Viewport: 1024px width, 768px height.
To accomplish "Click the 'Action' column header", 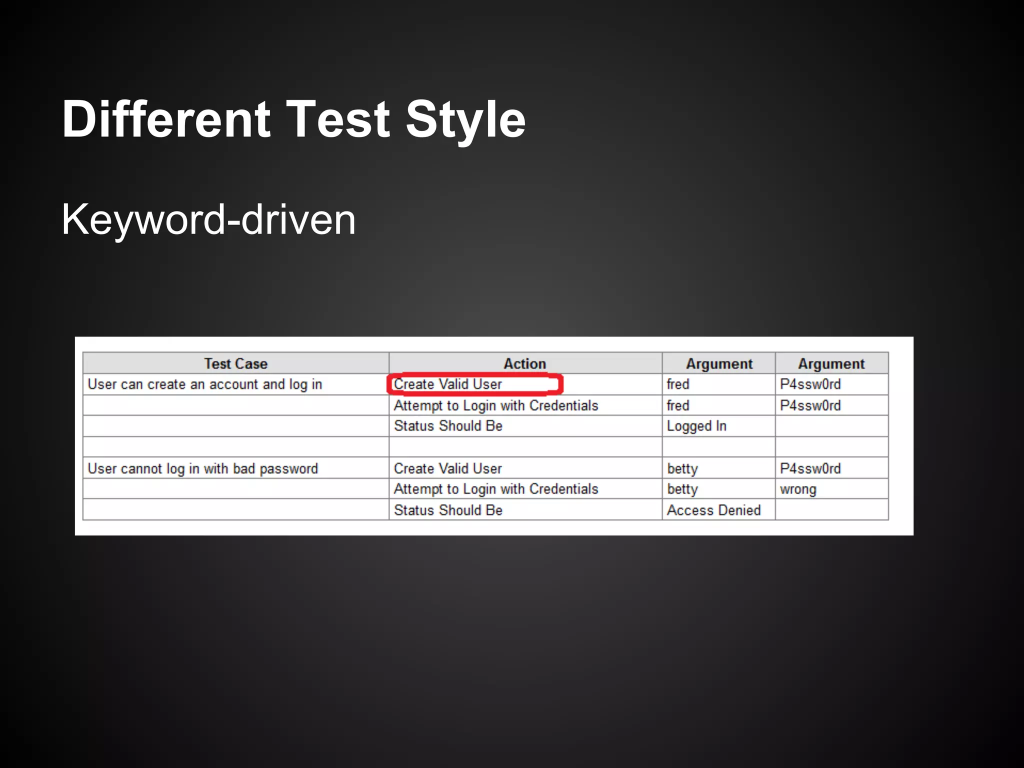I will tap(524, 363).
